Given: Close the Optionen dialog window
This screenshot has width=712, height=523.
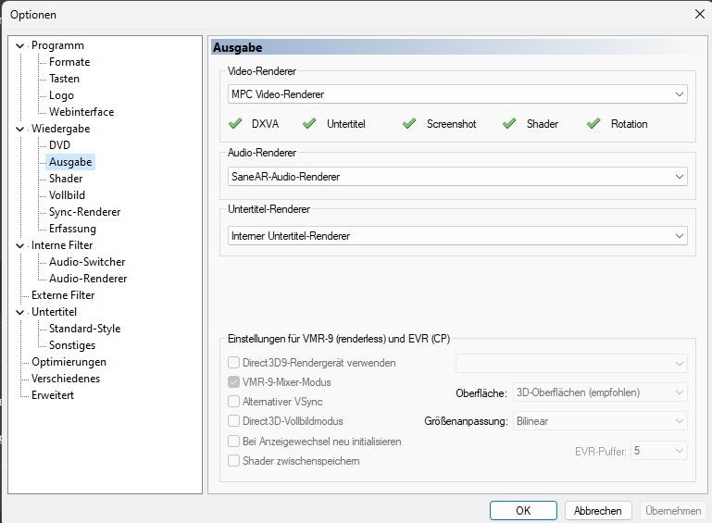Looking at the screenshot, I should (700, 15).
